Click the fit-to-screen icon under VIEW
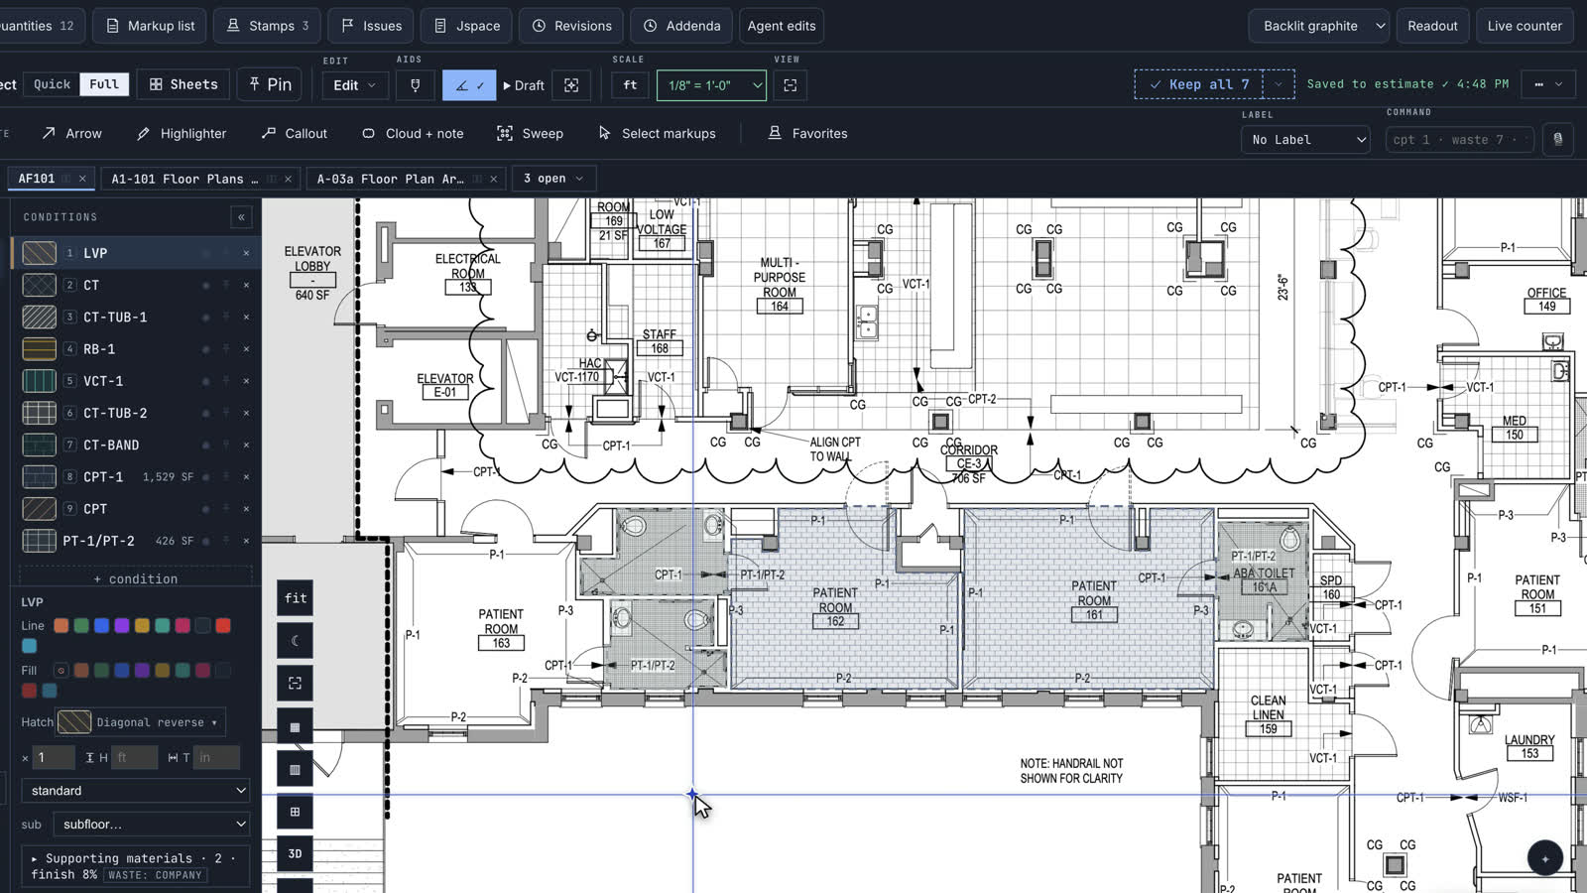The height and width of the screenshot is (893, 1587). click(x=791, y=85)
